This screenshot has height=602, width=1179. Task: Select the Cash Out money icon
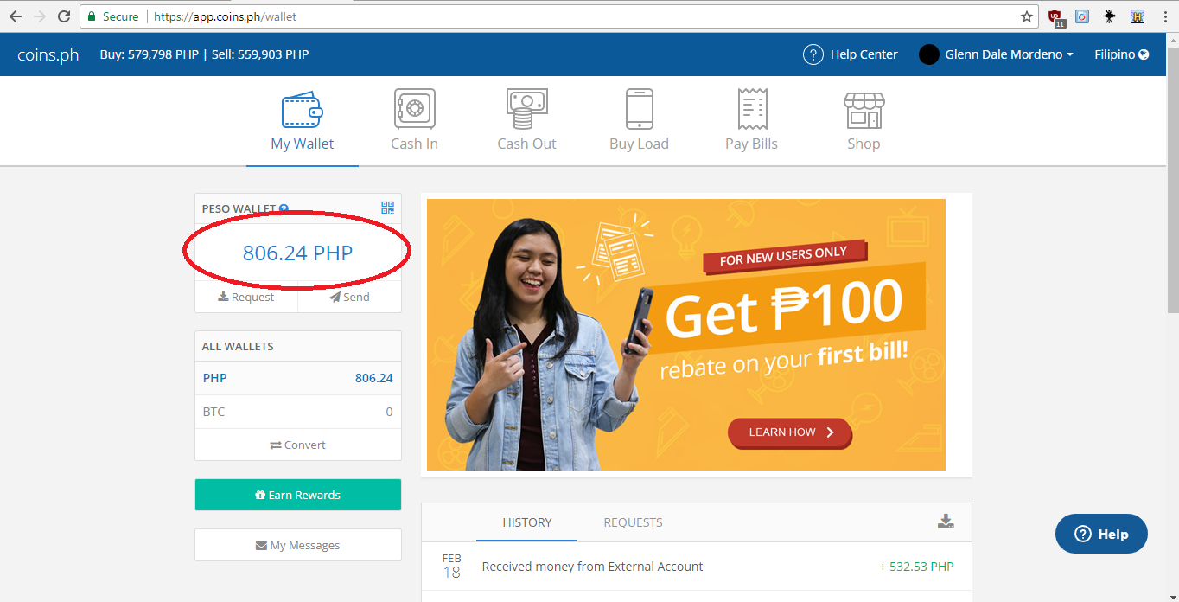tap(526, 109)
